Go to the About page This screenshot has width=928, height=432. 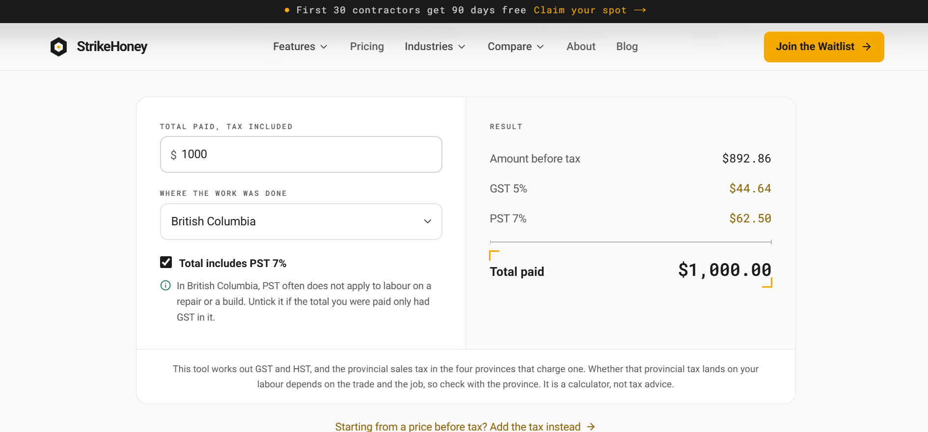point(581,47)
